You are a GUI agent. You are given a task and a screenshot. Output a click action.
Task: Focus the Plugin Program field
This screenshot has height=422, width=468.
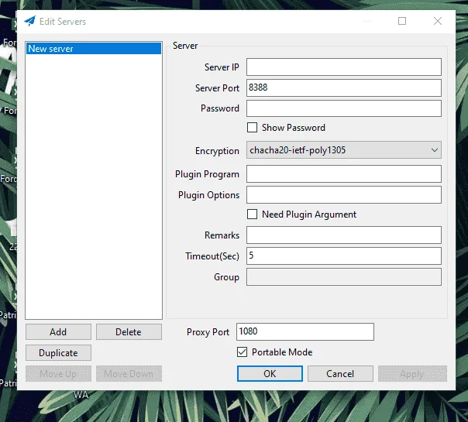click(344, 174)
